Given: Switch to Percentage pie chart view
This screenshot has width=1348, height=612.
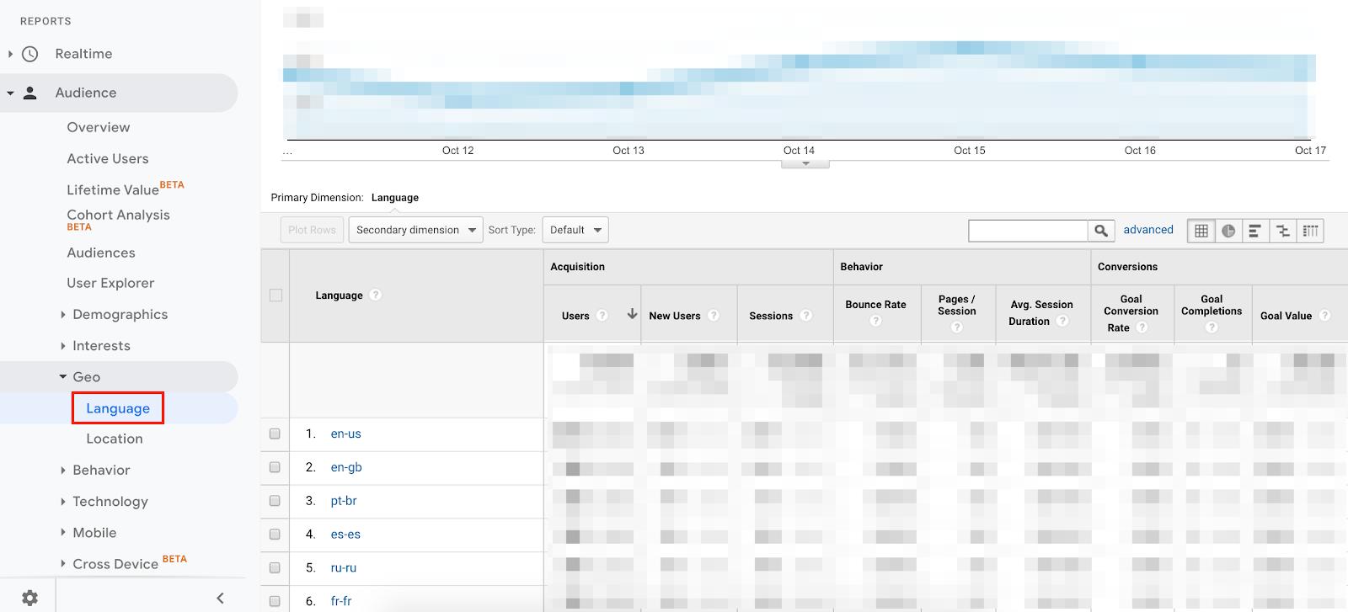Looking at the screenshot, I should [1228, 231].
